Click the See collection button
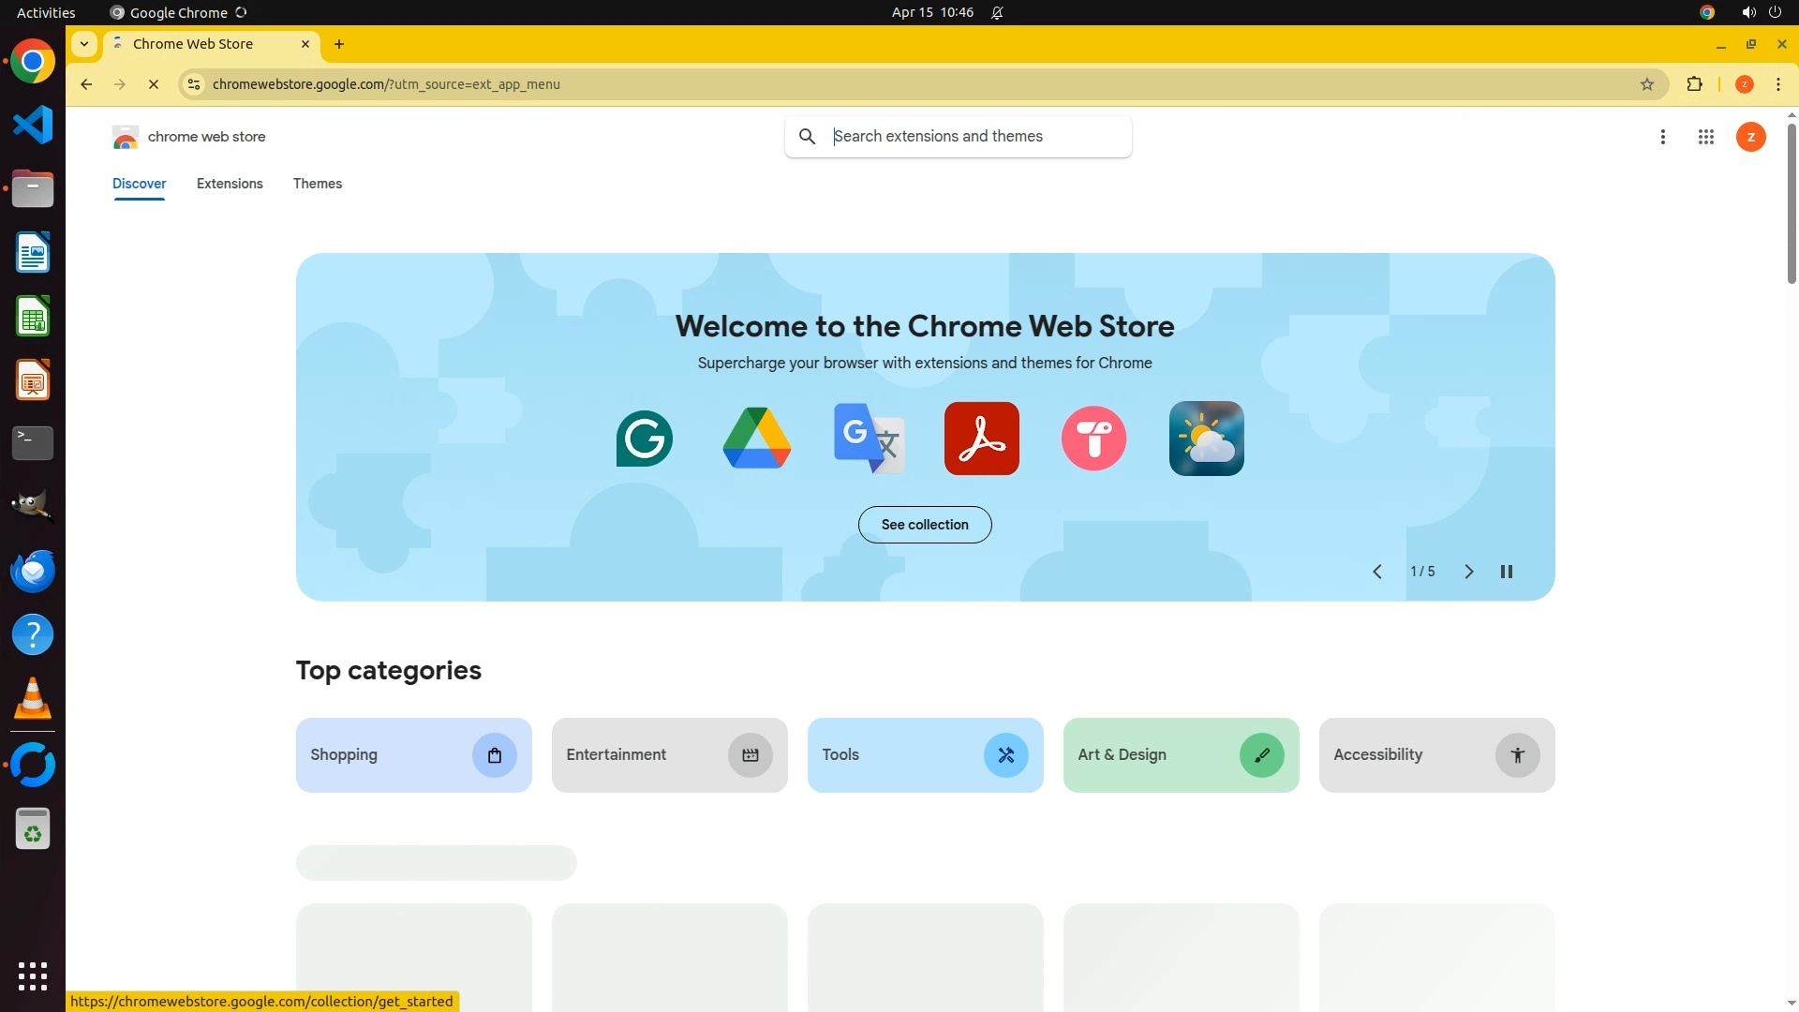This screenshot has width=1799, height=1012. pos(925,525)
